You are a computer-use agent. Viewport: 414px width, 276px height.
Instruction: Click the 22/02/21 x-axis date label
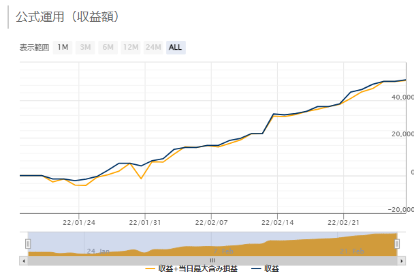[x=343, y=223]
